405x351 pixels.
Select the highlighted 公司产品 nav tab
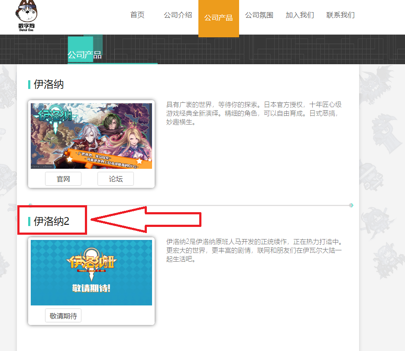(x=218, y=18)
